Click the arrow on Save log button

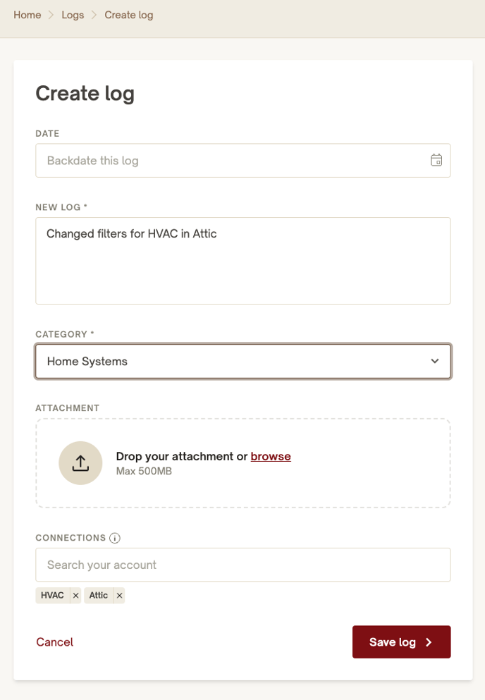point(429,642)
